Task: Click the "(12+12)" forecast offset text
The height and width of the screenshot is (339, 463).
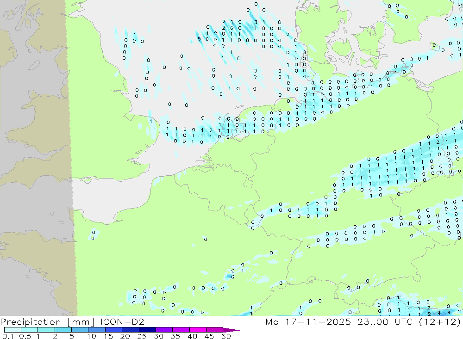Action: [x=440, y=322]
